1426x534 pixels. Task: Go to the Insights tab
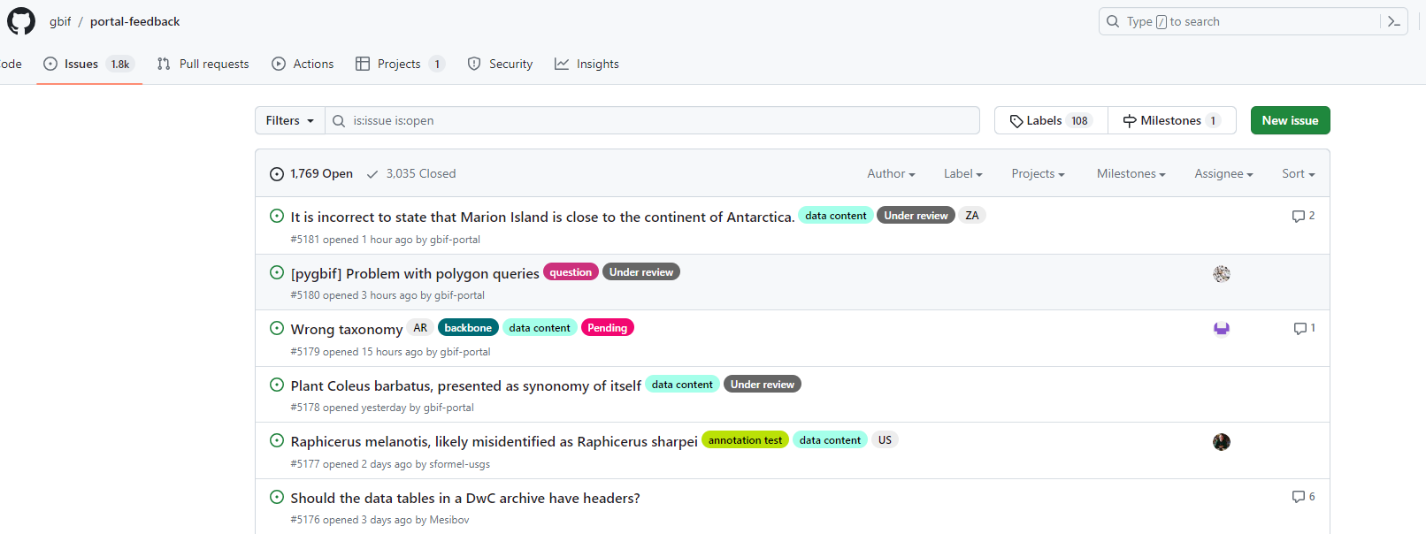pyautogui.click(x=586, y=64)
